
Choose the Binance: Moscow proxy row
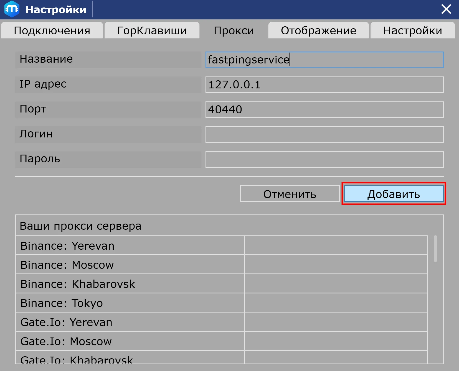(130, 265)
